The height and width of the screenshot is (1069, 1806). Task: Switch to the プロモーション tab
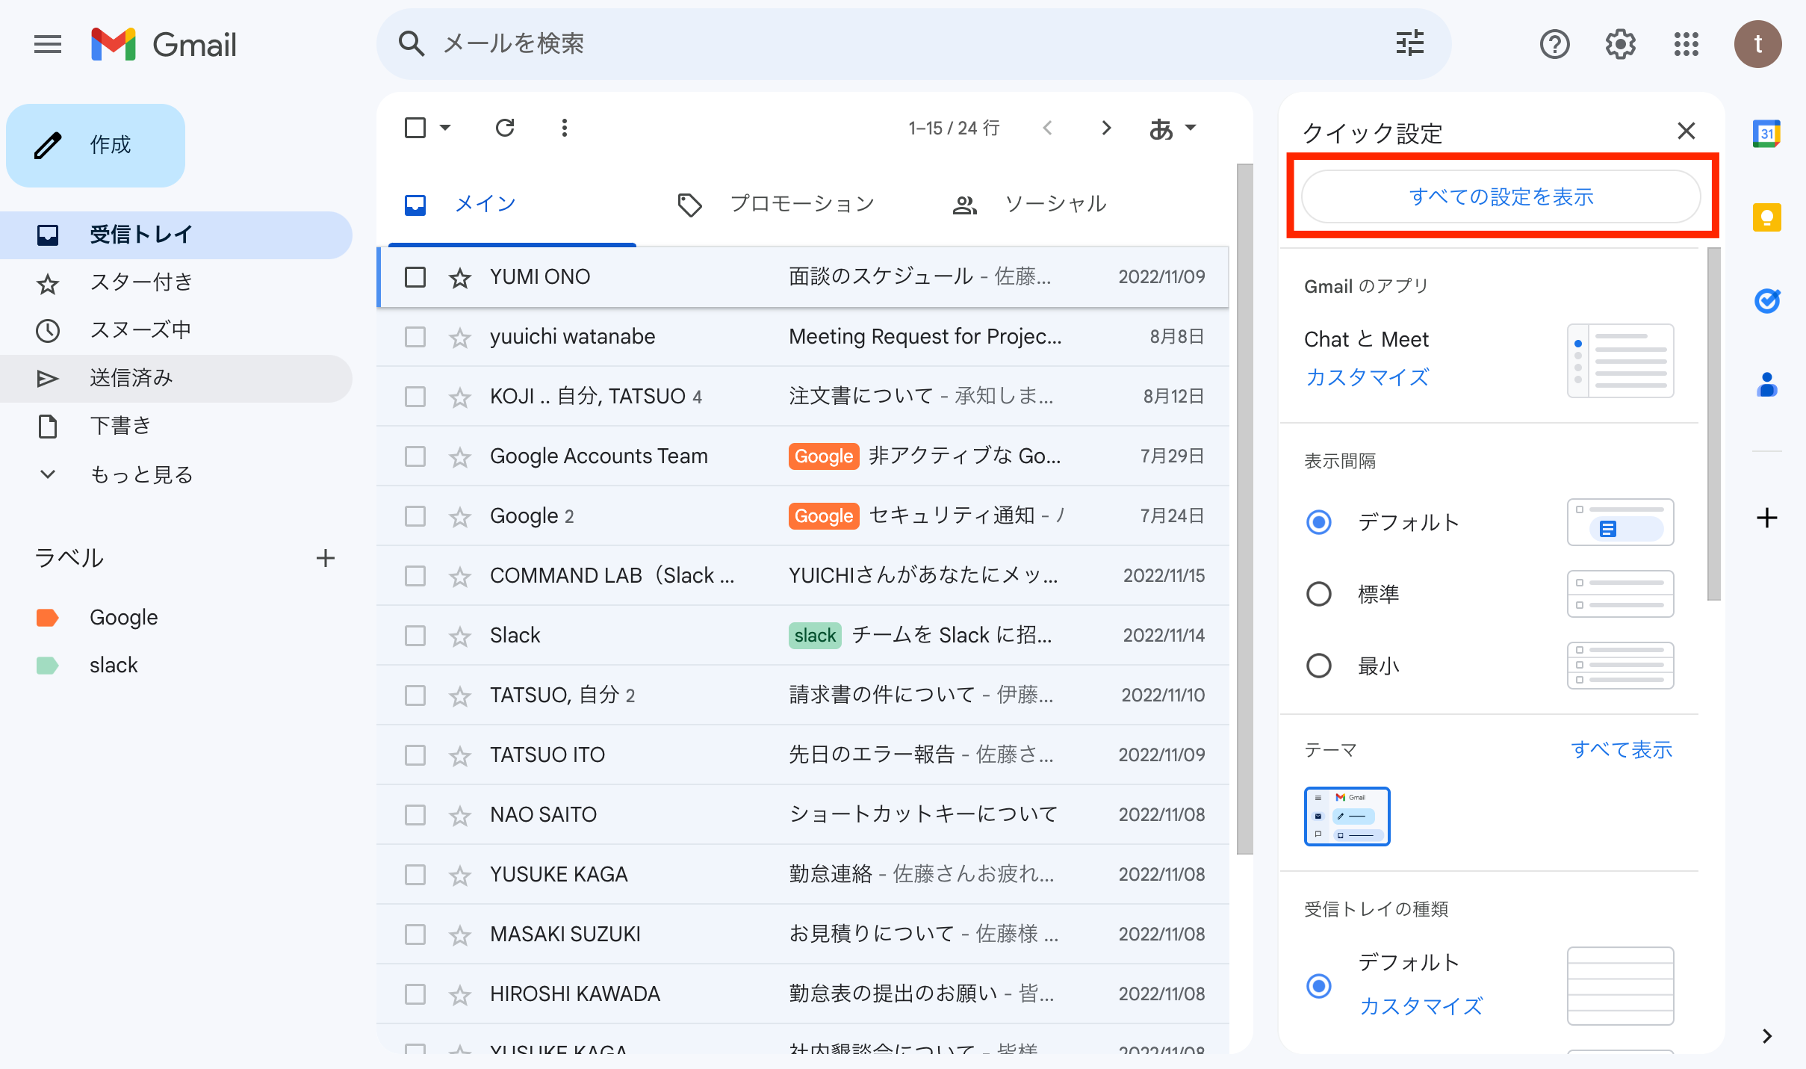click(776, 205)
